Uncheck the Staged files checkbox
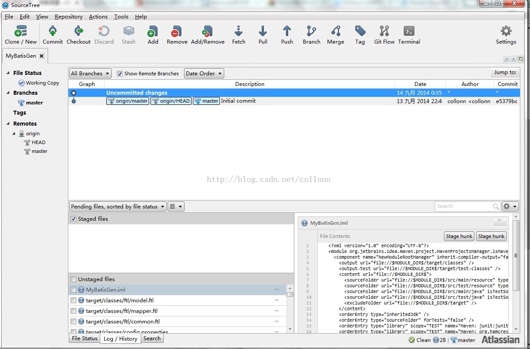Screen dimensions: 530x349 click(x=73, y=219)
